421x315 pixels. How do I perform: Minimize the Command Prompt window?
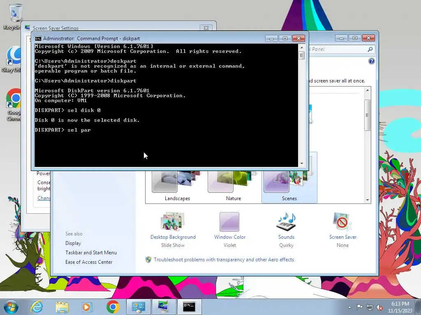271,38
